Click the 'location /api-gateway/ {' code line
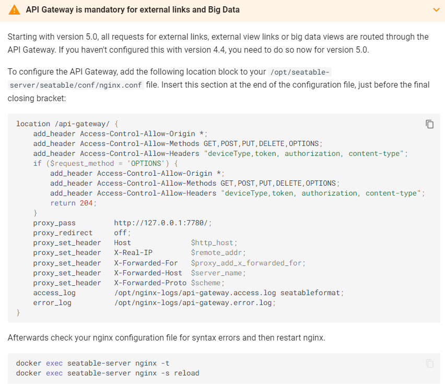 68,124
